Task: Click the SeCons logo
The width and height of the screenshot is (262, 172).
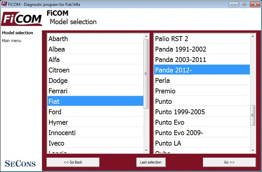Action: [20, 163]
